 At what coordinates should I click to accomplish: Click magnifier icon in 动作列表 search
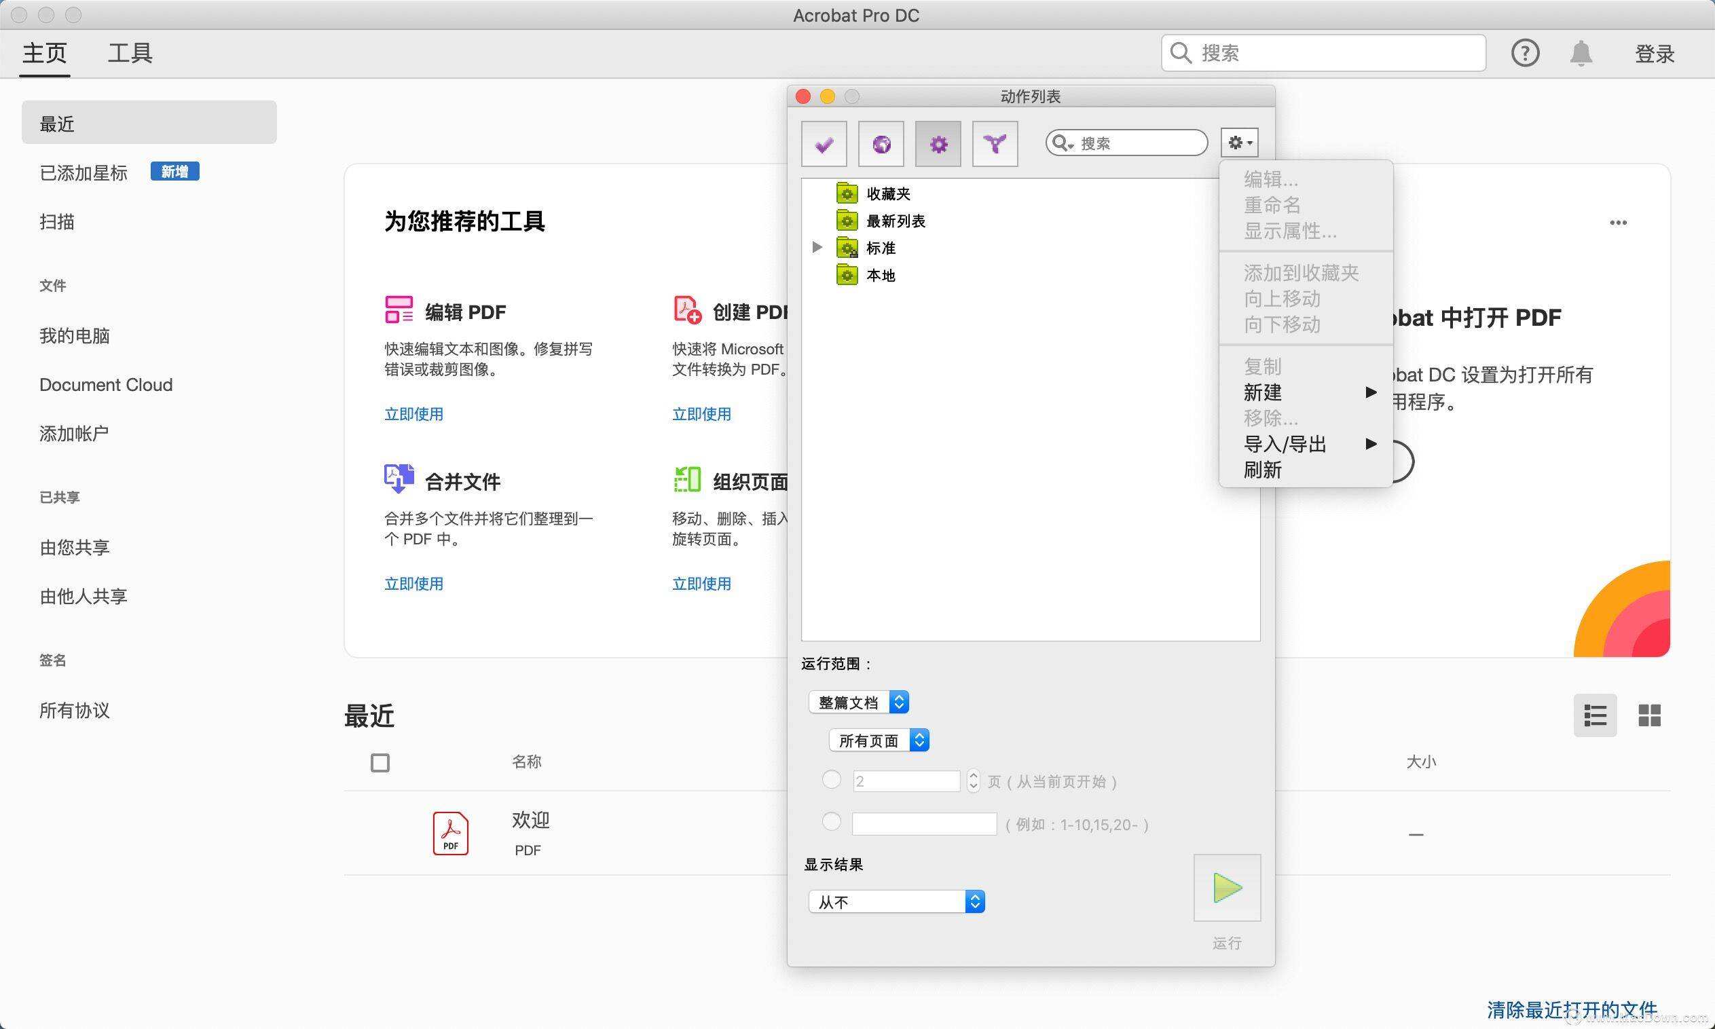[1061, 143]
